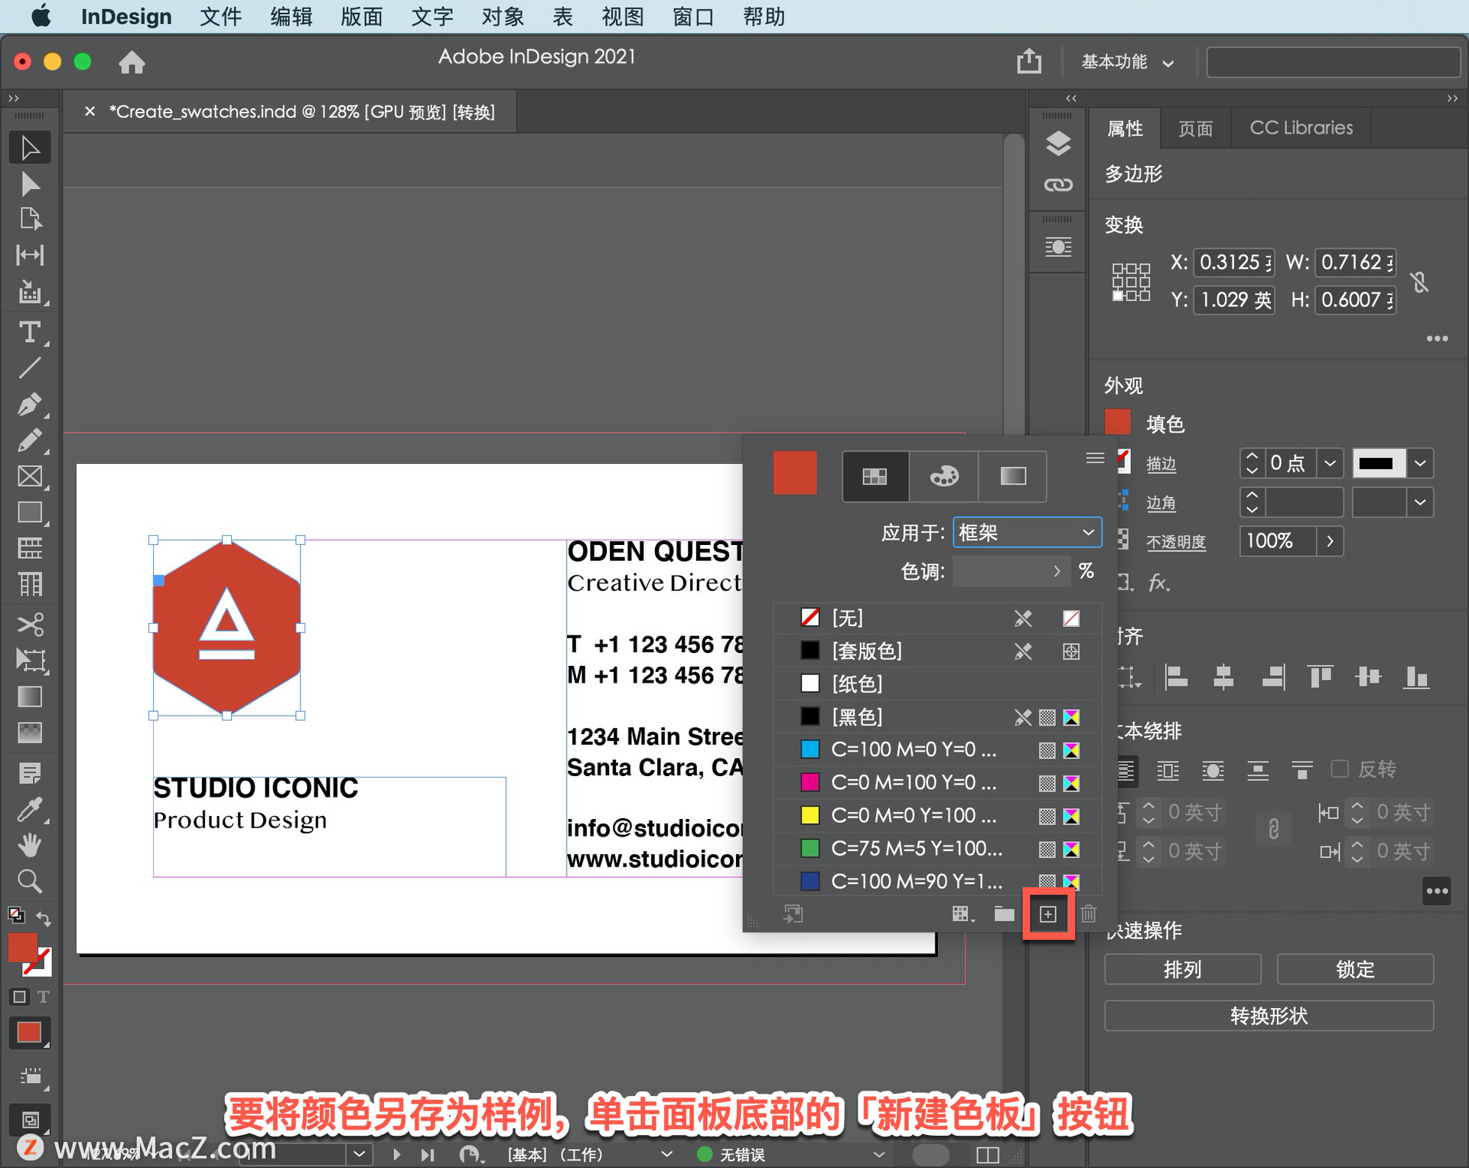1469x1168 pixels.
Task: Delete swatch with trash icon
Action: (1089, 914)
